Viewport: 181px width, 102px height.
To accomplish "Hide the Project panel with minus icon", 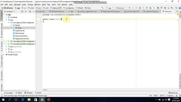I will point(33,11).
